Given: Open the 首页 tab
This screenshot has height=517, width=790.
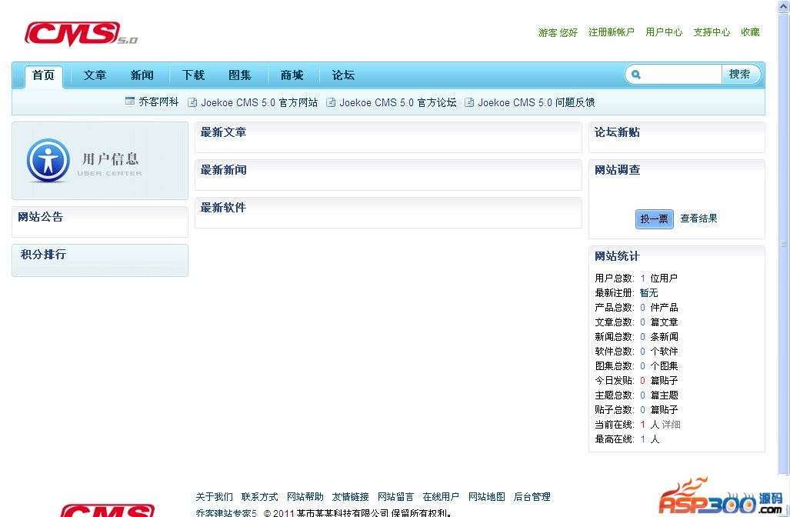Looking at the screenshot, I should tap(43, 75).
